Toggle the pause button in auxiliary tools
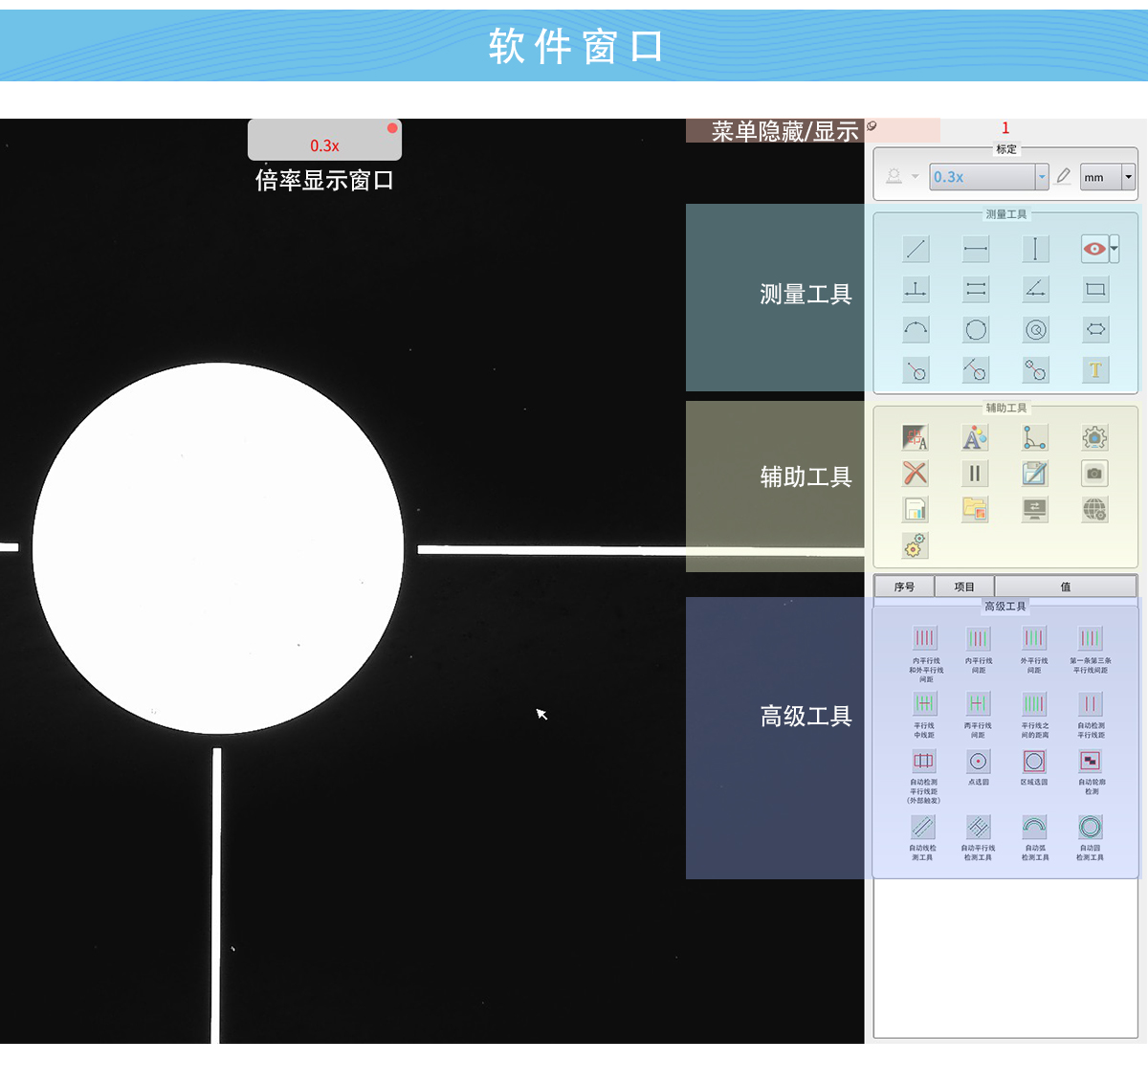This screenshot has width=1148, height=1085. tap(975, 473)
